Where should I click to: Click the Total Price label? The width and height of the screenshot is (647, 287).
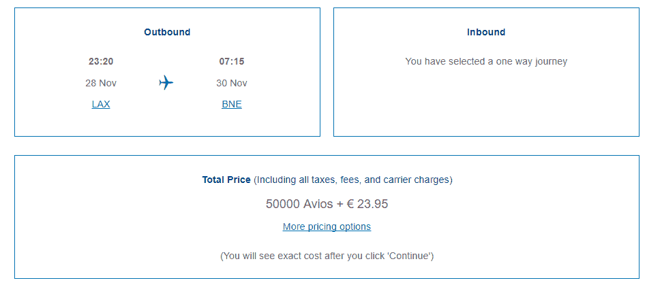pyautogui.click(x=226, y=180)
